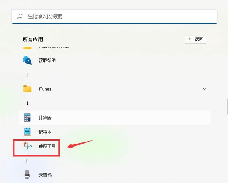Open the 获取帮助 app icon
228x183 pixels.
coord(27,60)
